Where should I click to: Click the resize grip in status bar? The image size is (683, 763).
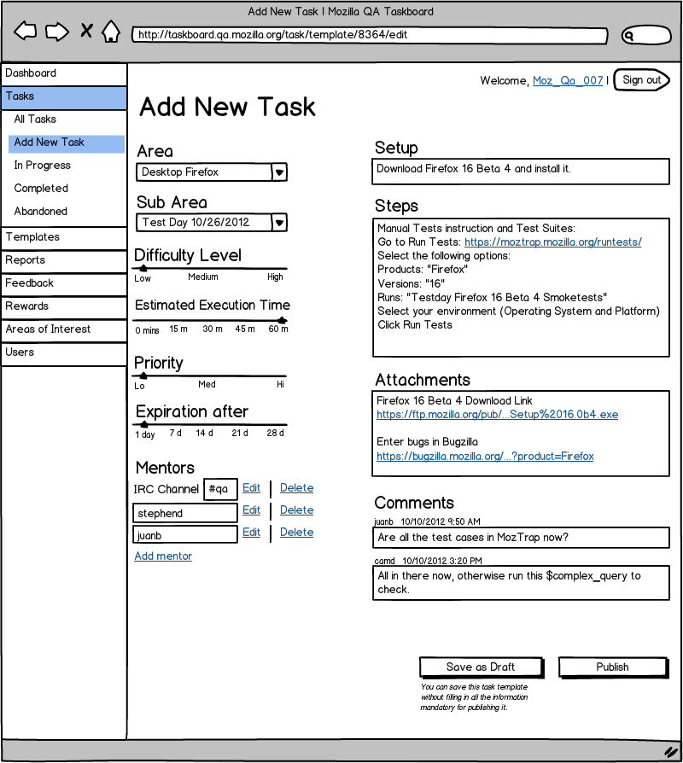[671, 751]
